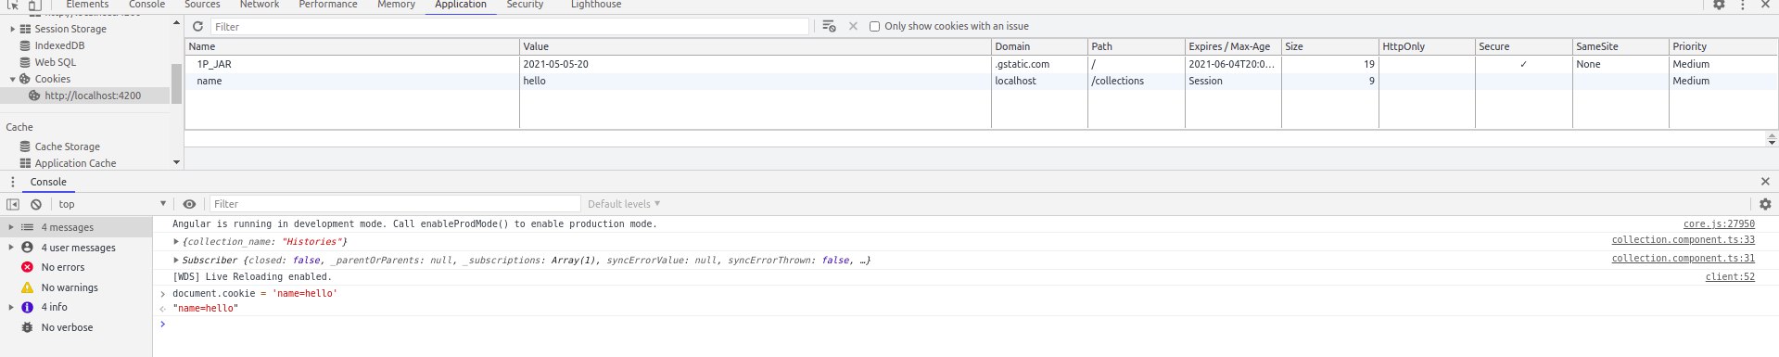The image size is (1779, 357).
Task: Expand the collection_name Histories object
Action: click(x=176, y=241)
